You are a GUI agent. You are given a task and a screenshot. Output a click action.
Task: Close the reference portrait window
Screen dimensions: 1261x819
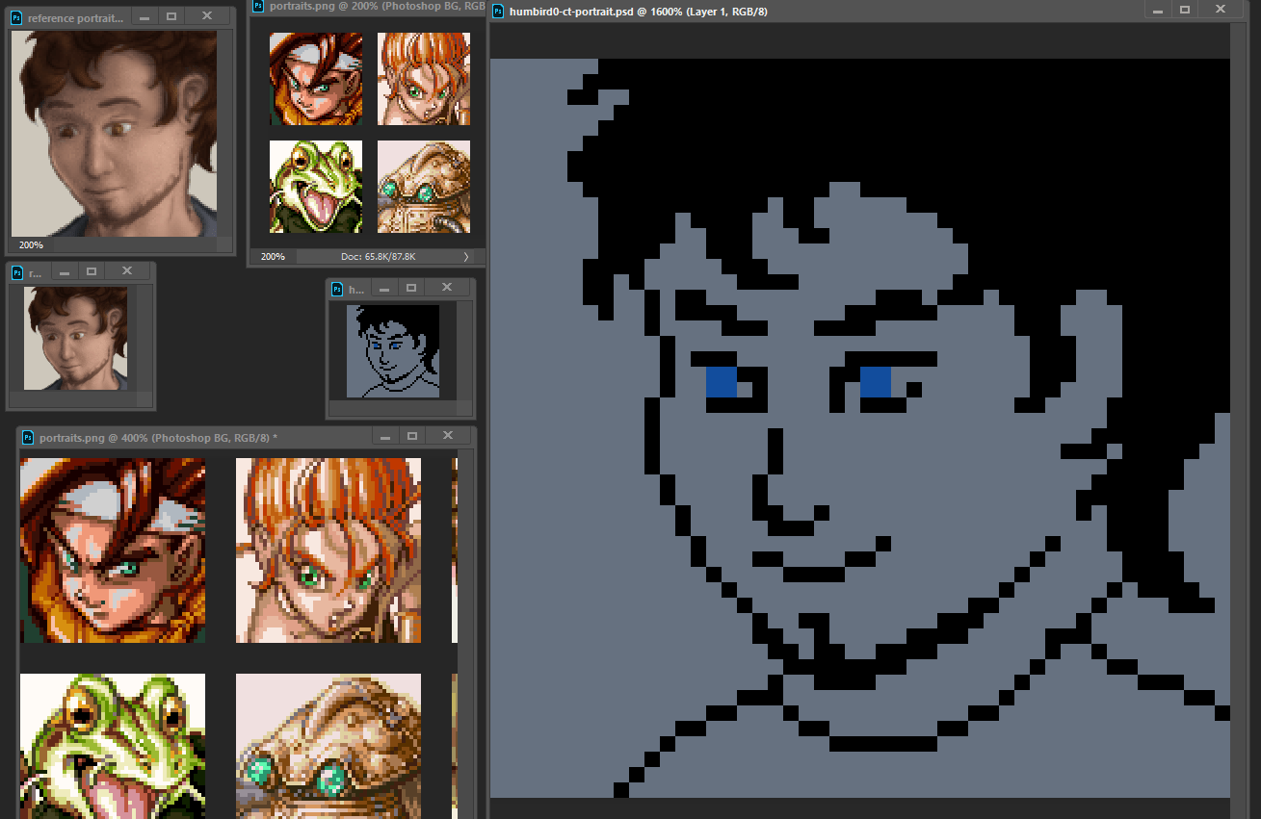point(207,16)
